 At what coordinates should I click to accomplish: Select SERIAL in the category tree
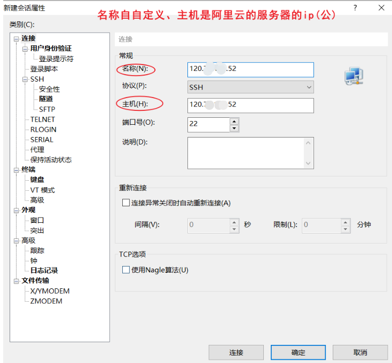pos(42,140)
